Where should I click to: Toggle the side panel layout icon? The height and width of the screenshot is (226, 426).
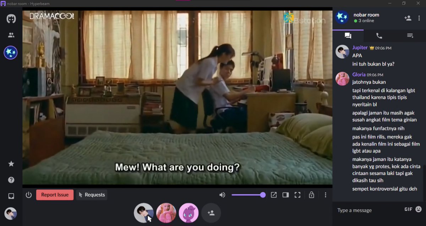coord(285,195)
